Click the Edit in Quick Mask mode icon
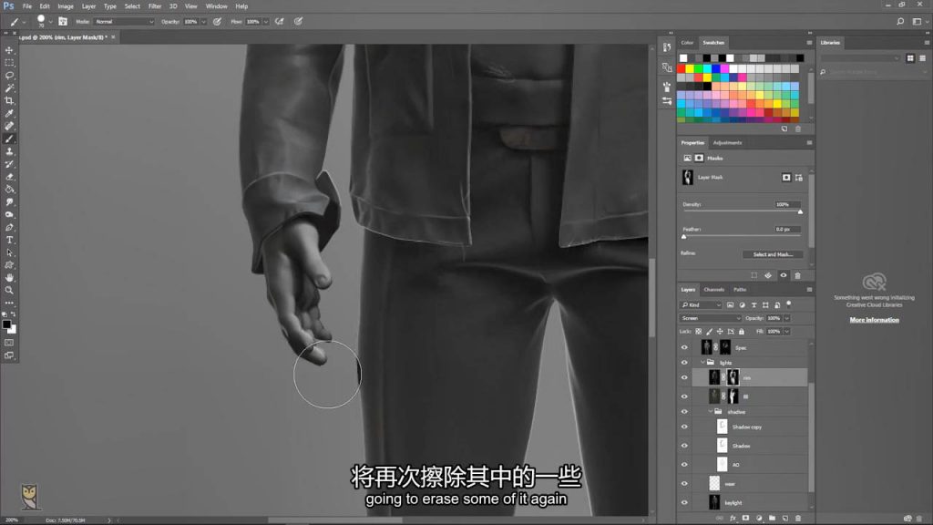 coord(9,343)
